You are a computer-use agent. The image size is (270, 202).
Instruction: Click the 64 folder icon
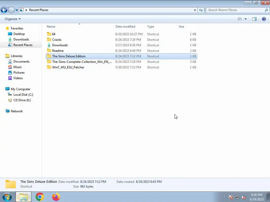click(49, 34)
